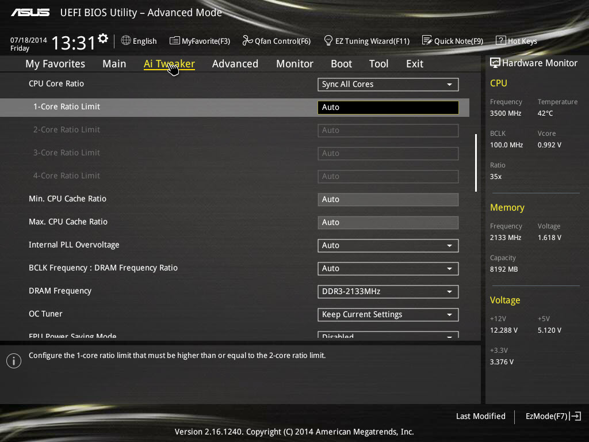Open BCLK Frequency : DRAM Frequency Ratio dropdown
This screenshot has height=442, width=589.
click(x=388, y=268)
